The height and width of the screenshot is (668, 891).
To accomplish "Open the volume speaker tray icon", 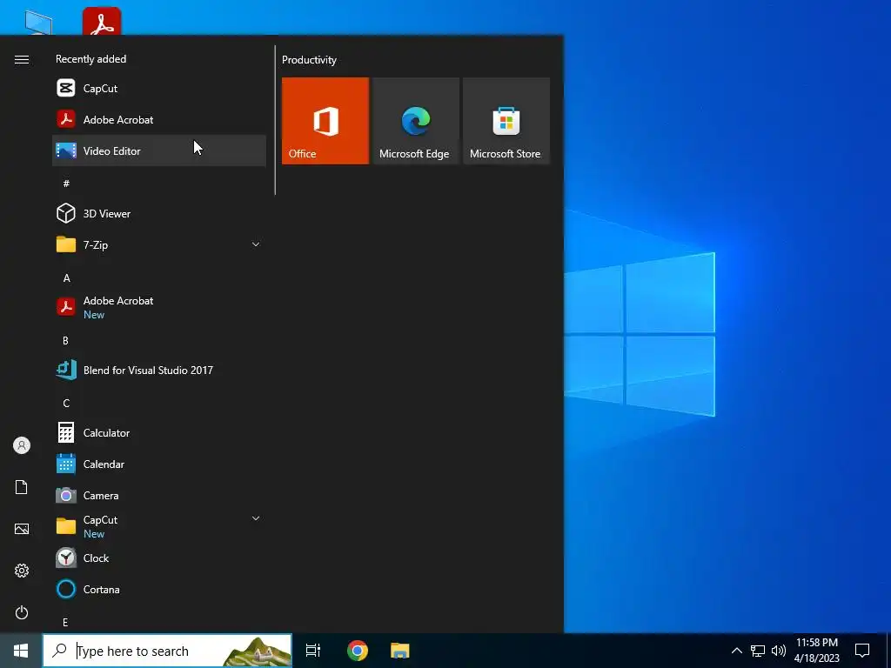I will [x=779, y=651].
